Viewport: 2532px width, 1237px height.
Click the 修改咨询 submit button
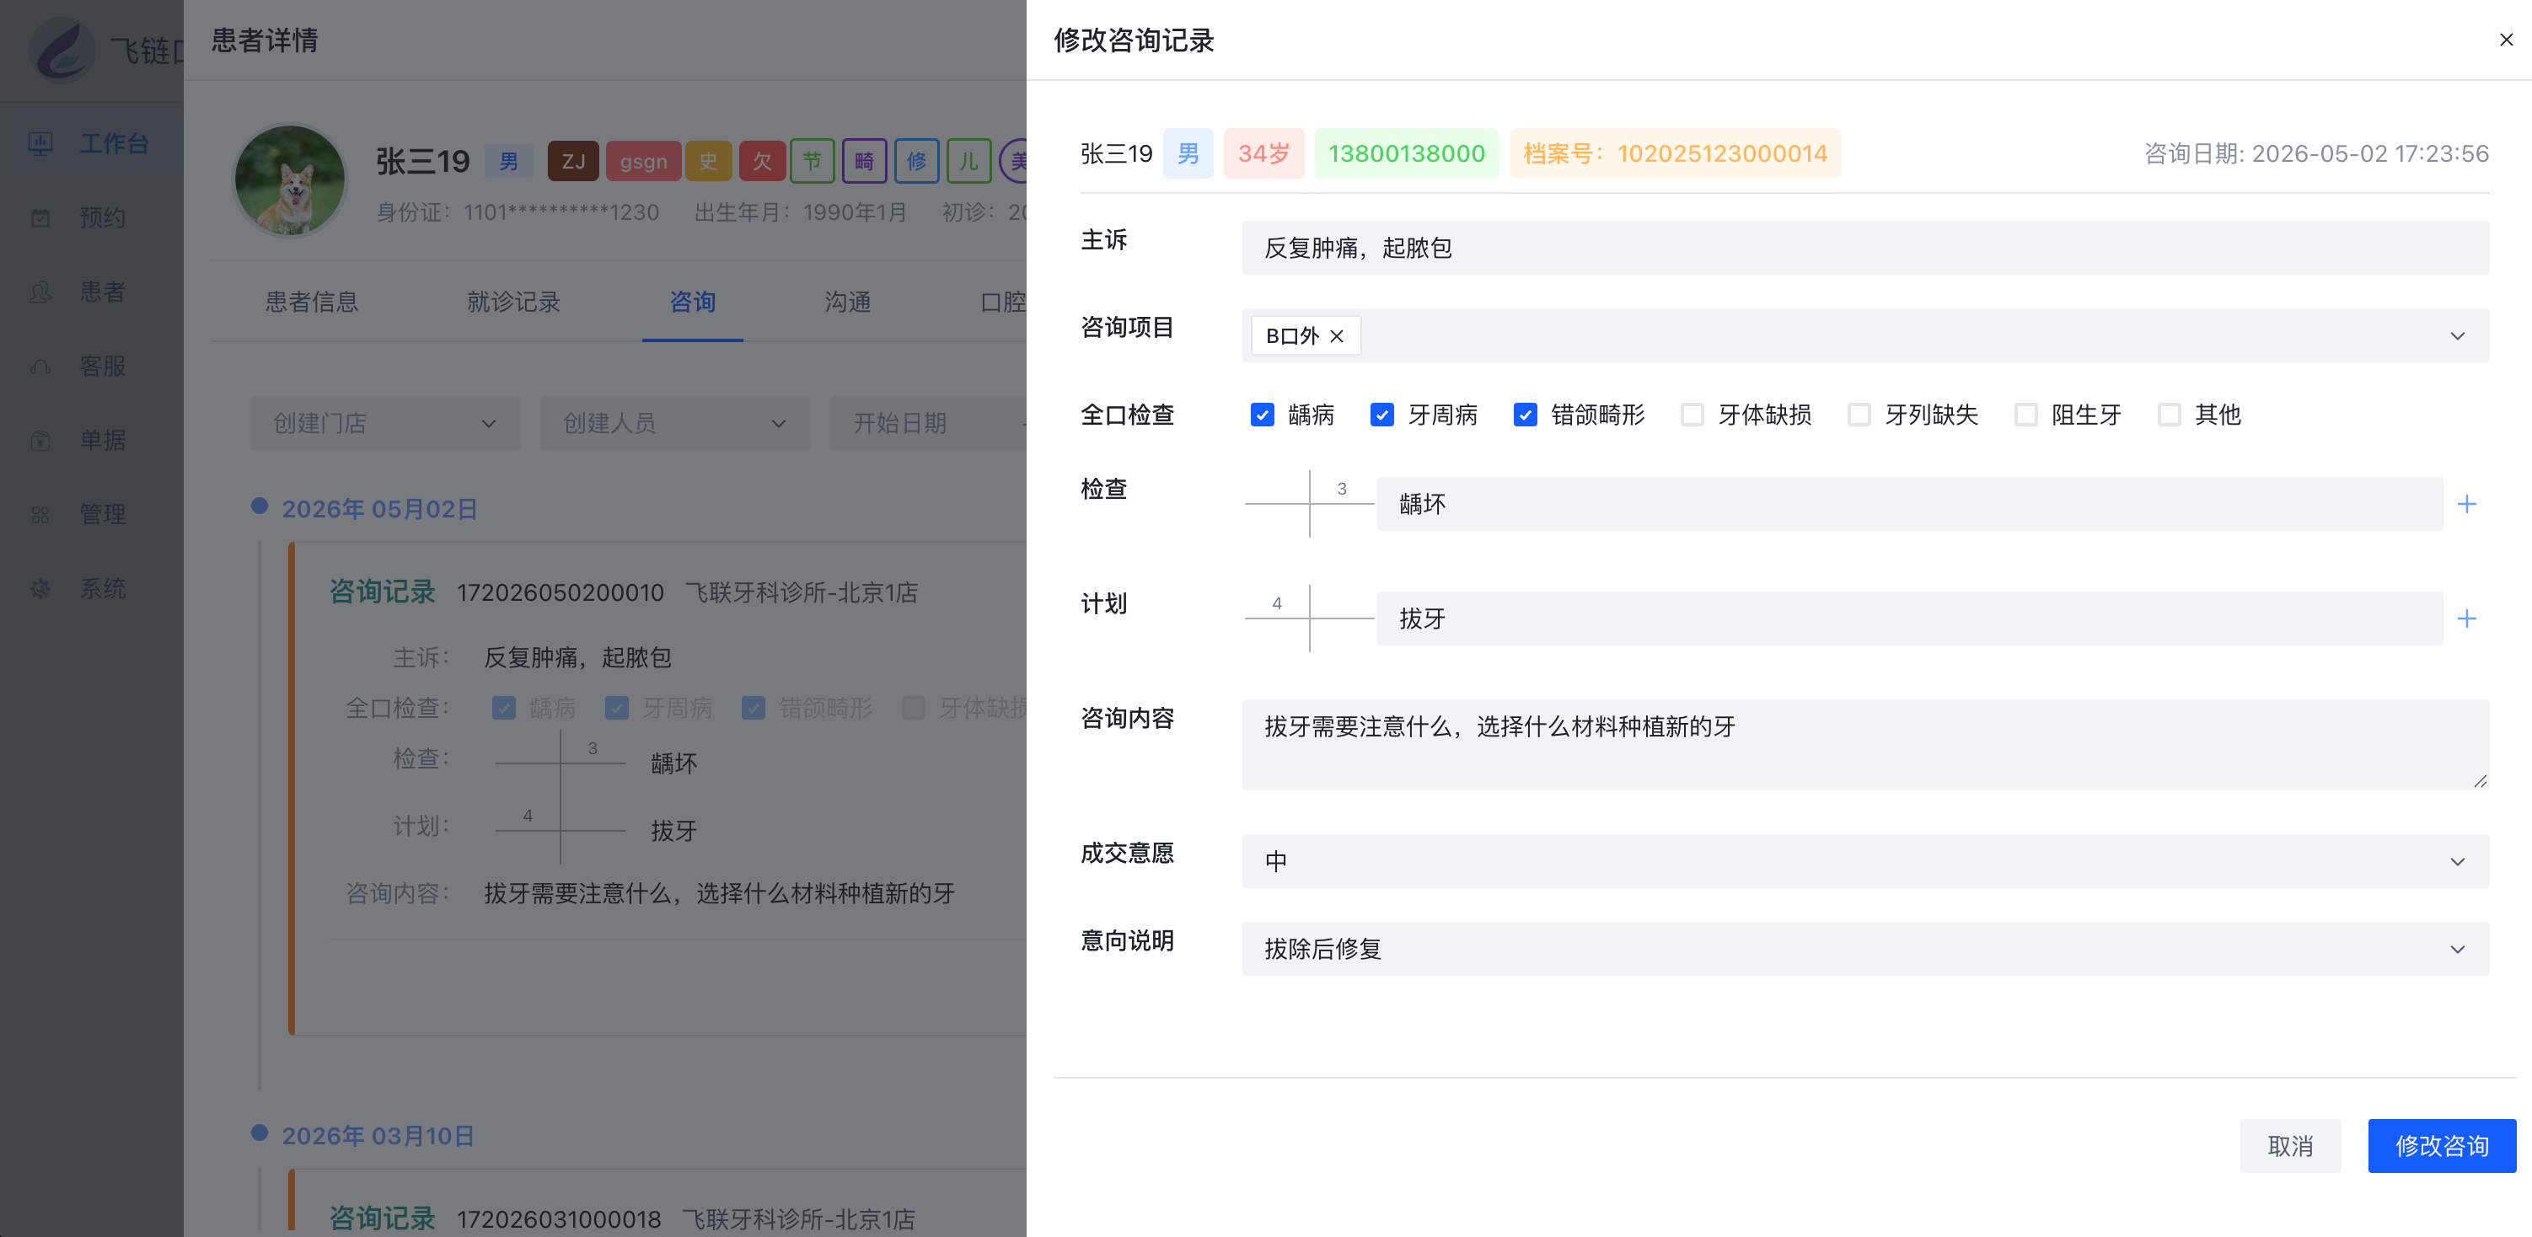point(2442,1146)
